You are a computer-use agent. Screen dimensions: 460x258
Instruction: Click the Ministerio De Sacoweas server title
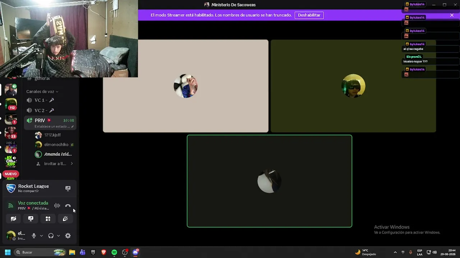point(234,5)
